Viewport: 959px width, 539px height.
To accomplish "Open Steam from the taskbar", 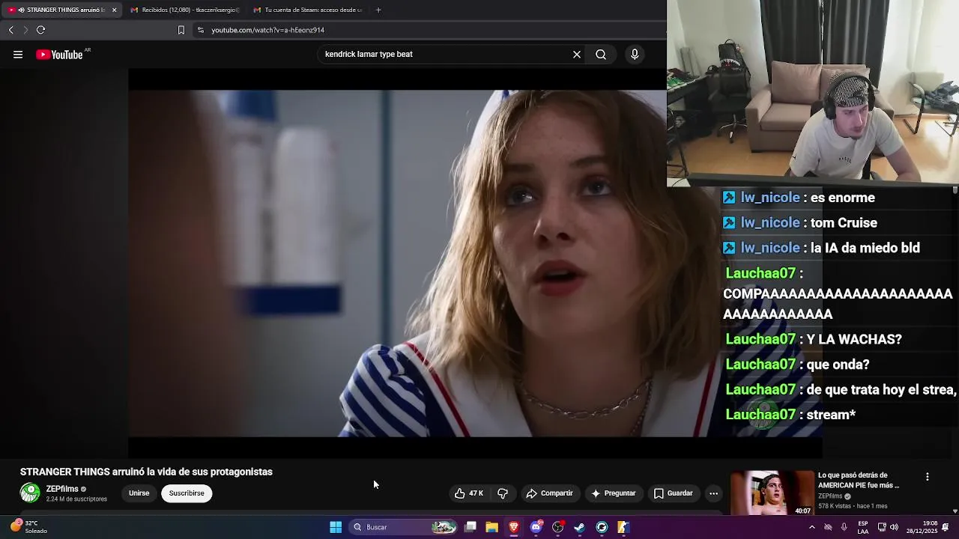I will [579, 527].
